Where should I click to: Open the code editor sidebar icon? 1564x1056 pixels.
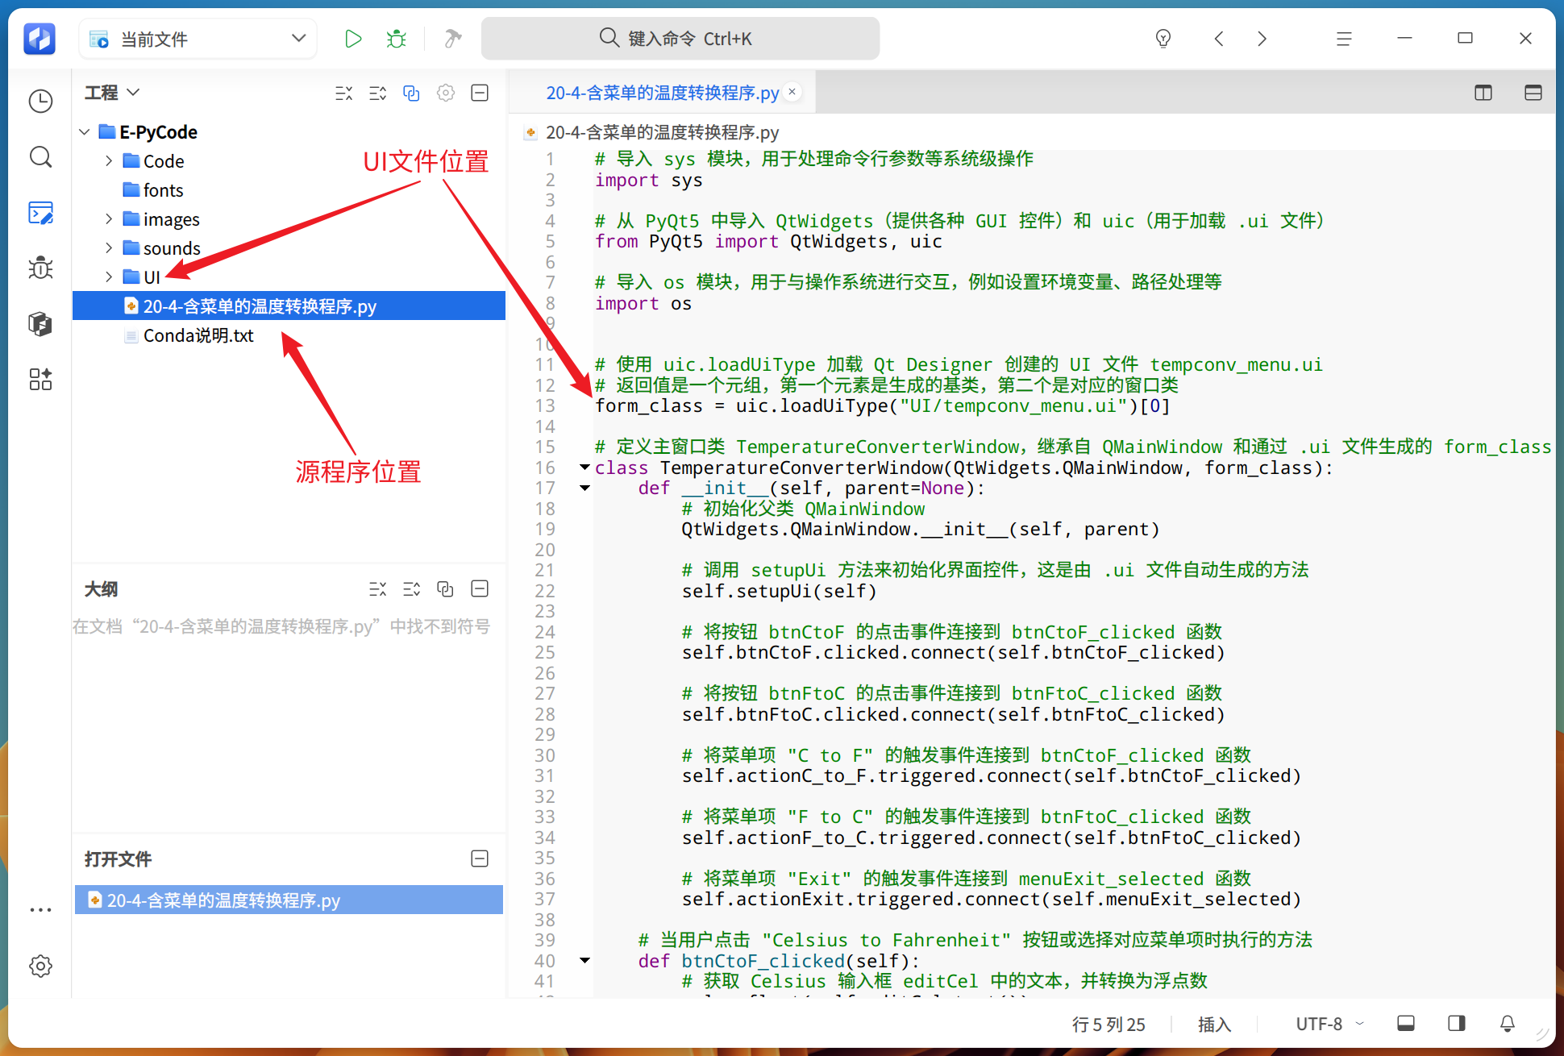pyautogui.click(x=40, y=213)
